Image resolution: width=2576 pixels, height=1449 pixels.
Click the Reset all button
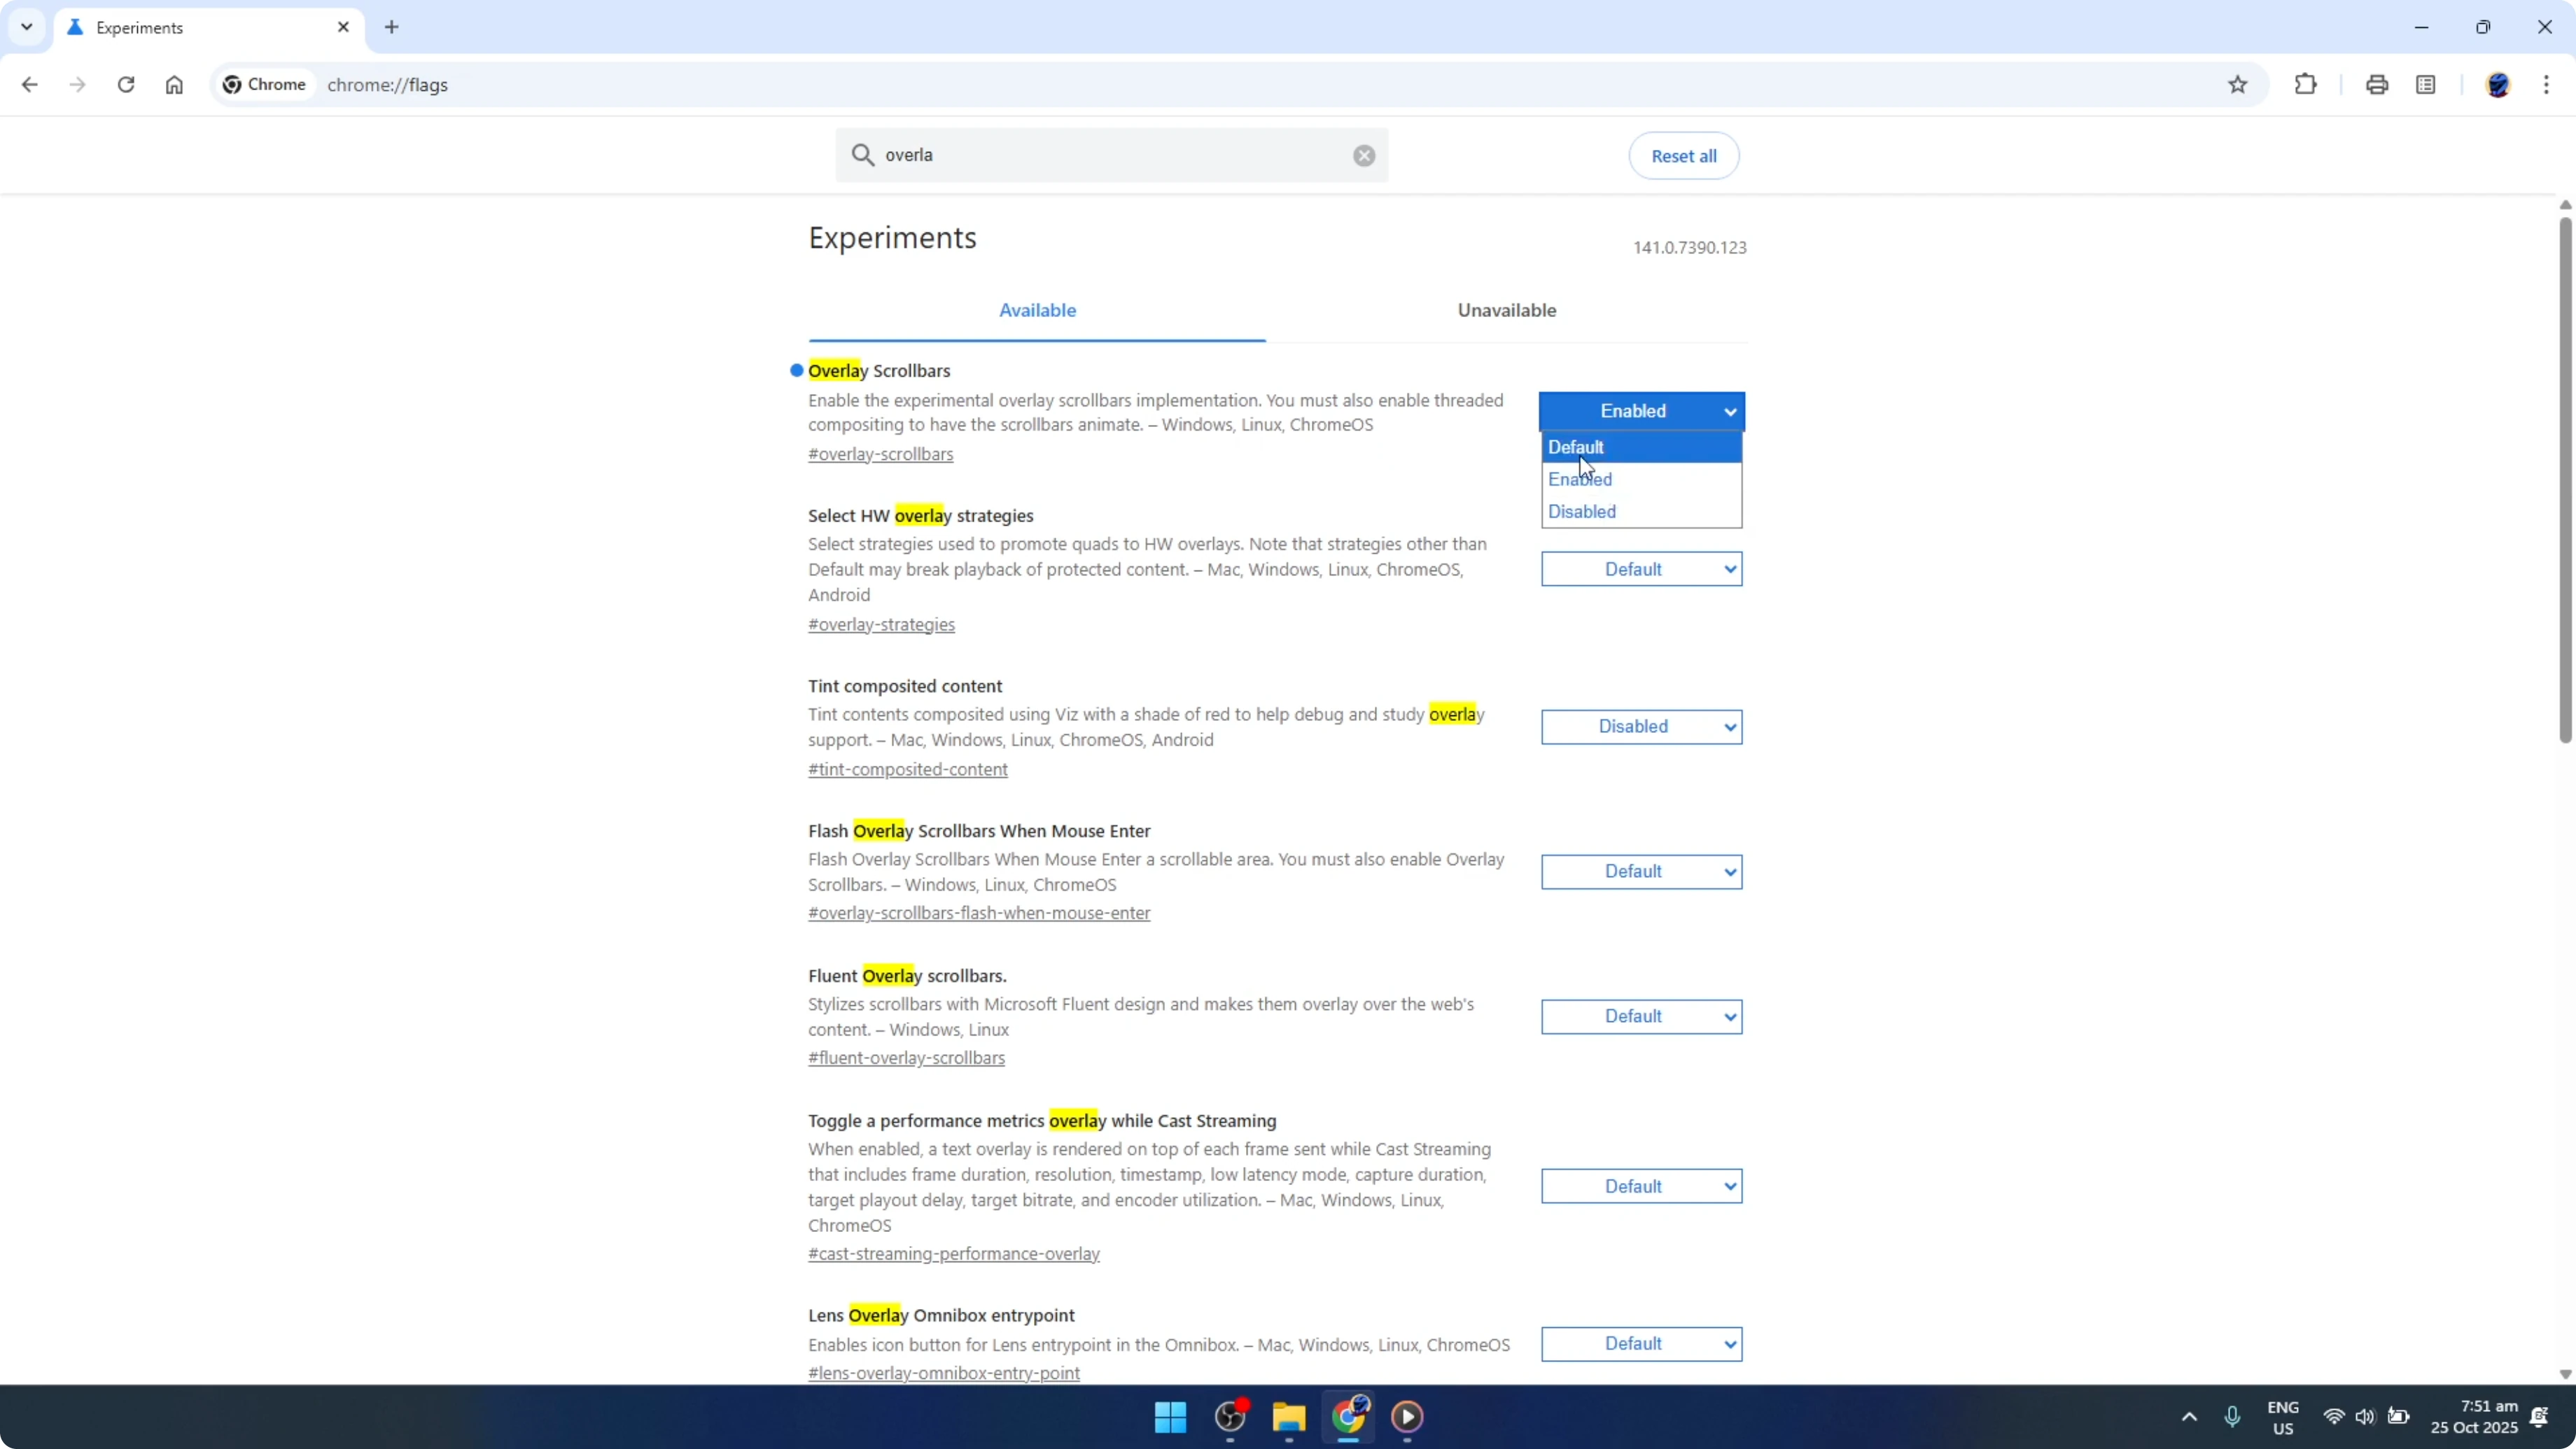(x=1683, y=155)
